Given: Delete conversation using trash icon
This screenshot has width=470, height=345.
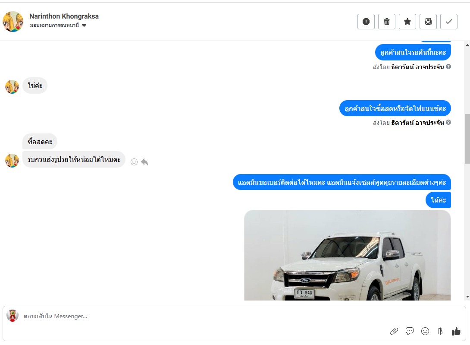Looking at the screenshot, I should click(x=387, y=22).
